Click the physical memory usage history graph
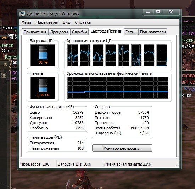The width and height of the screenshot is (195, 189). coord(118,88)
